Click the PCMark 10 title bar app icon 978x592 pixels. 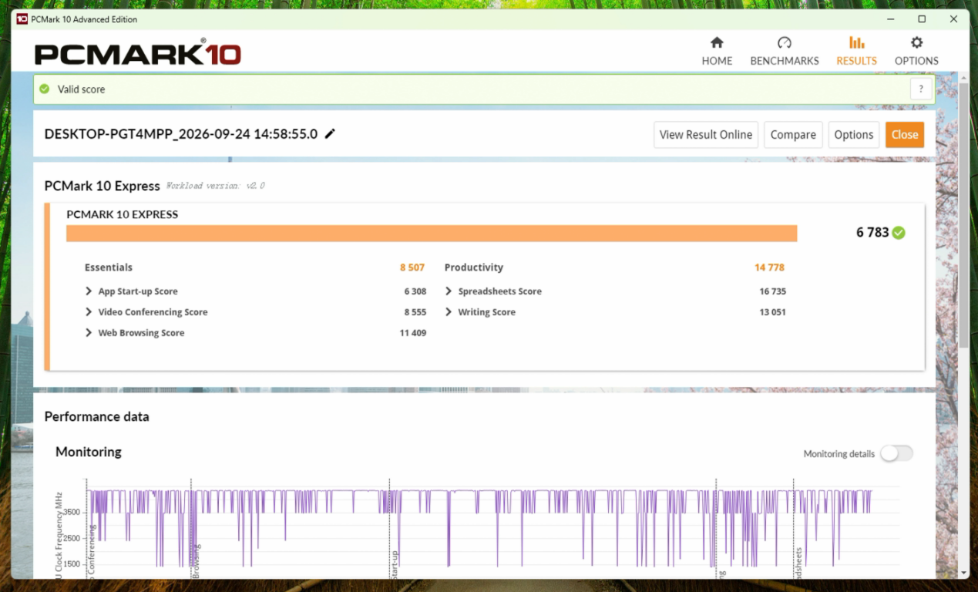22,19
